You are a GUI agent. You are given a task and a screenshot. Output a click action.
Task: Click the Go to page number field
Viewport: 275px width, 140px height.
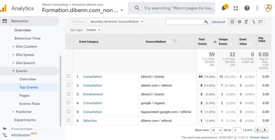click(237, 130)
